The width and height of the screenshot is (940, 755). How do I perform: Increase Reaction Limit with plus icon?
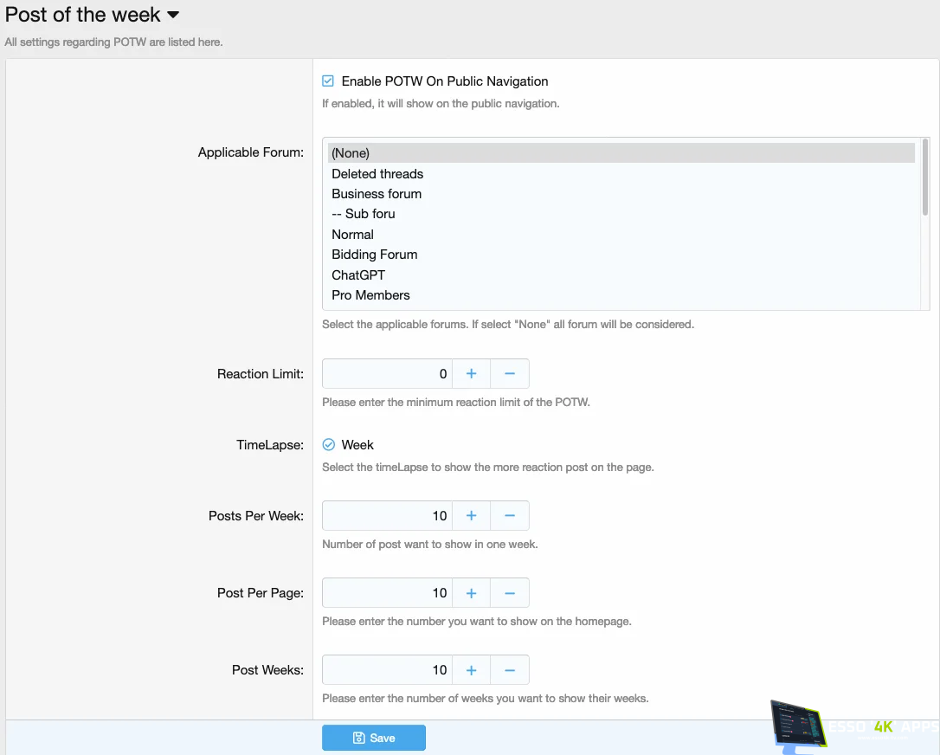click(x=471, y=374)
